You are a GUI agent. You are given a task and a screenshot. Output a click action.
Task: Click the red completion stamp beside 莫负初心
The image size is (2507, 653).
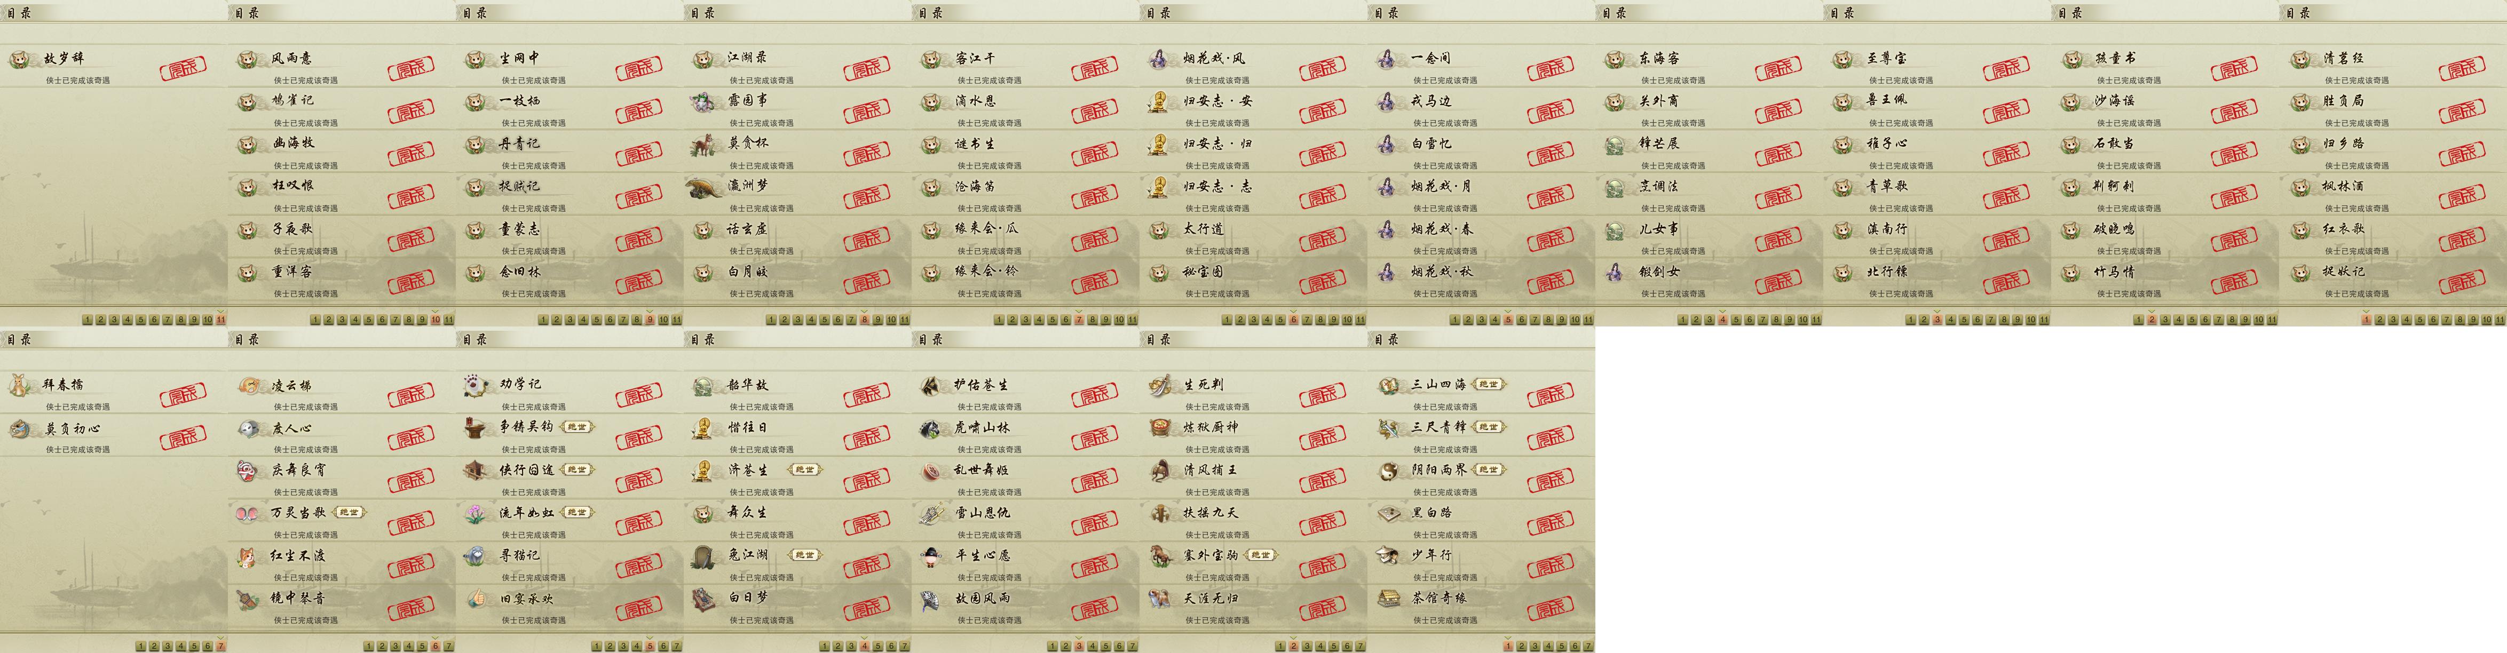[x=183, y=438]
